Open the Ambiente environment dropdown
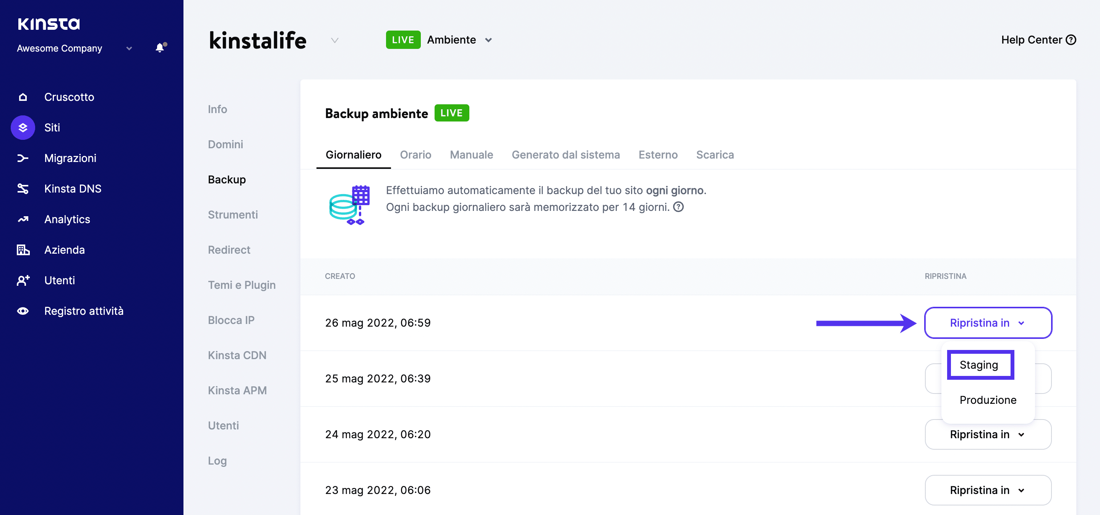Image resolution: width=1100 pixels, height=515 pixels. point(460,40)
